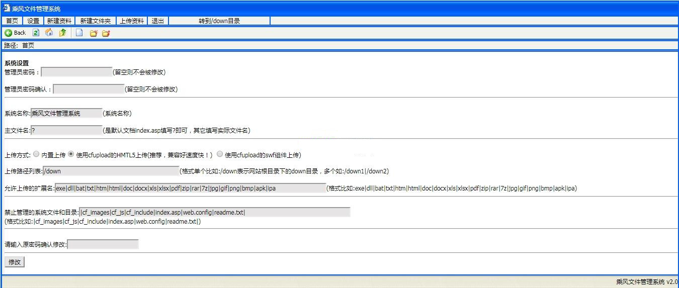Open the 设置 menu item
Screen dimensions: 679x288
coord(33,21)
